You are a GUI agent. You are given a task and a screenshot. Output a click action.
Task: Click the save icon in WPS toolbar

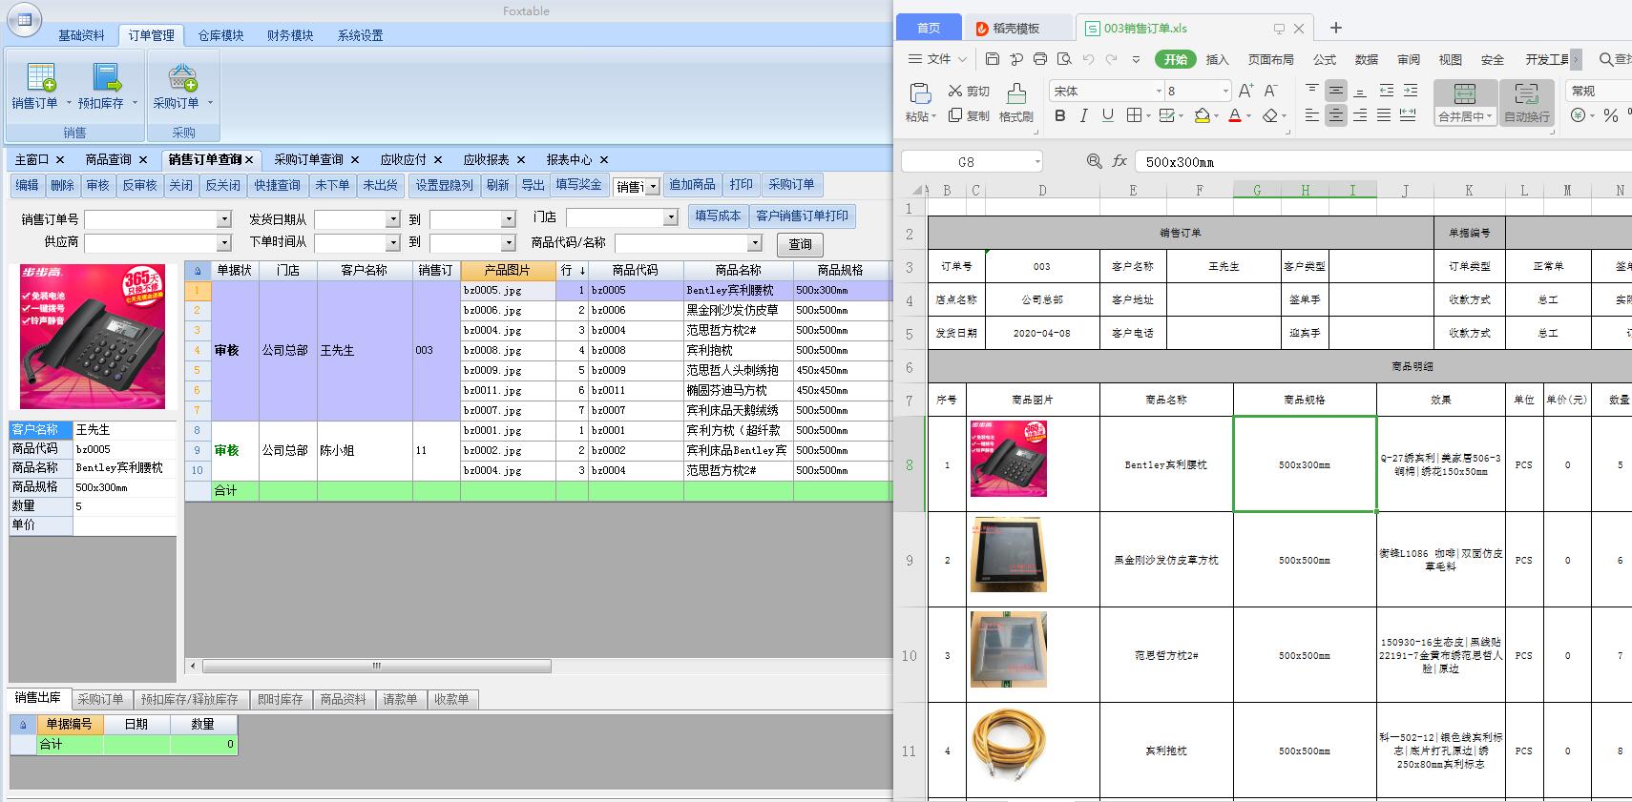[x=993, y=59]
